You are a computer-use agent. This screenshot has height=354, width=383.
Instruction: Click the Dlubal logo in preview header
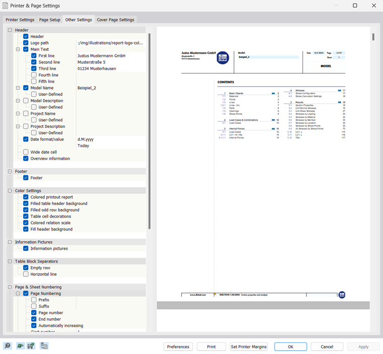pos(223,58)
